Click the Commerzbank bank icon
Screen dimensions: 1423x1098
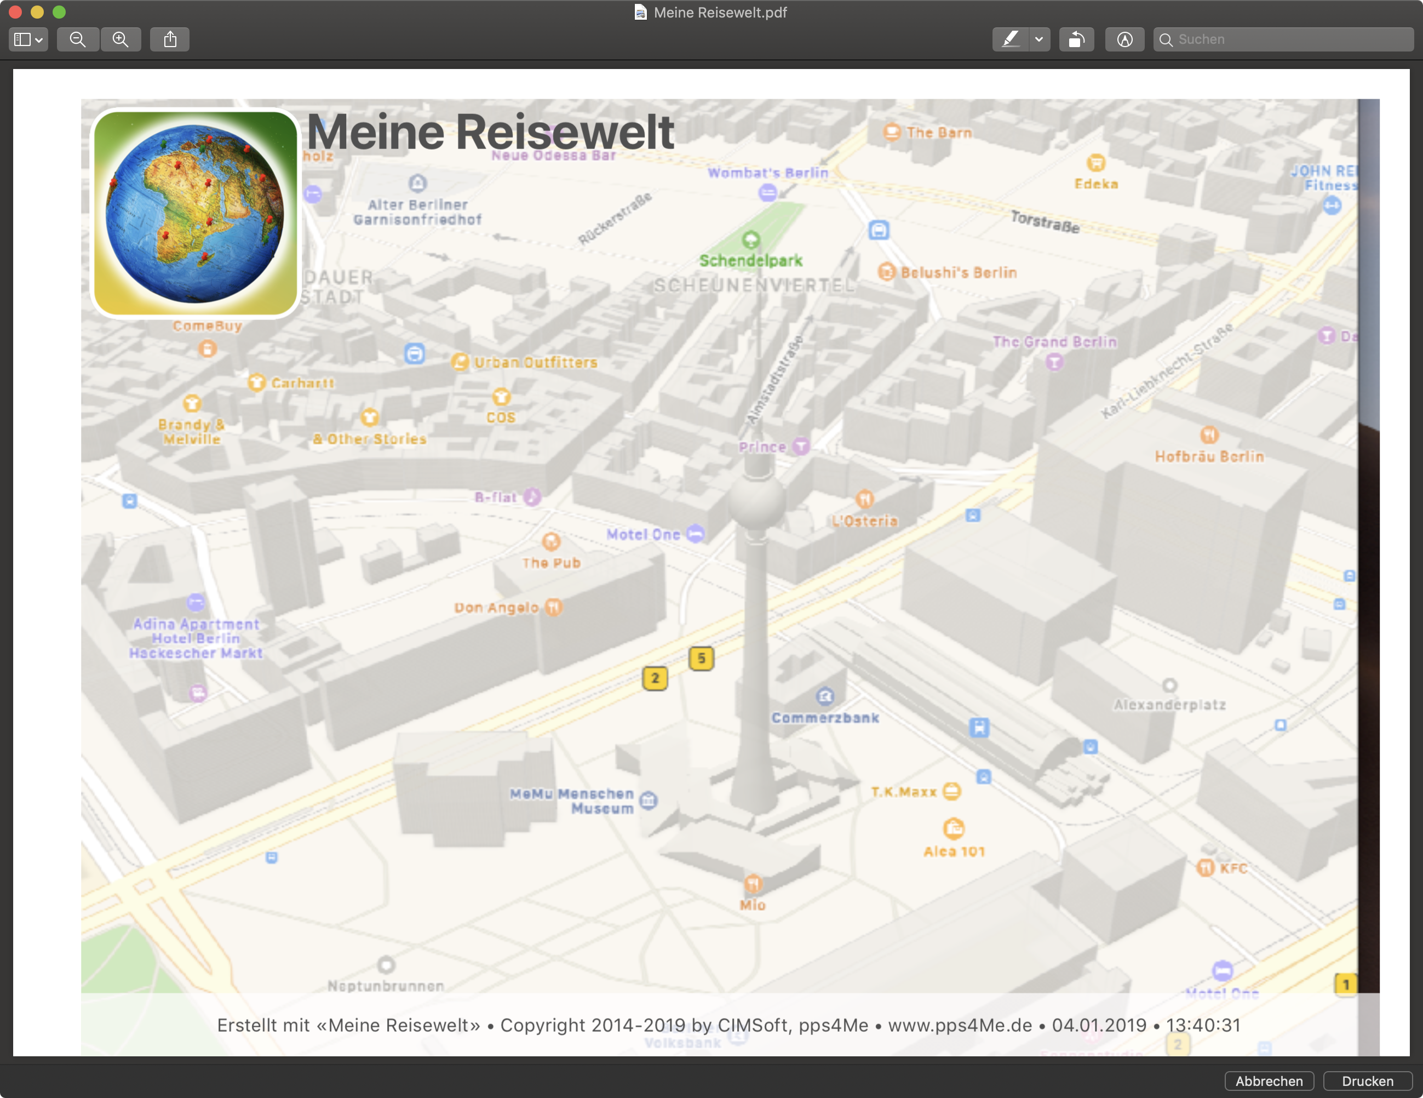click(825, 696)
